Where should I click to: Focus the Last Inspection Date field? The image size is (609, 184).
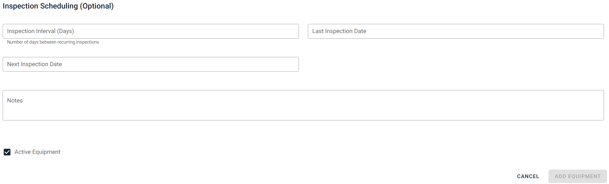[x=455, y=31]
